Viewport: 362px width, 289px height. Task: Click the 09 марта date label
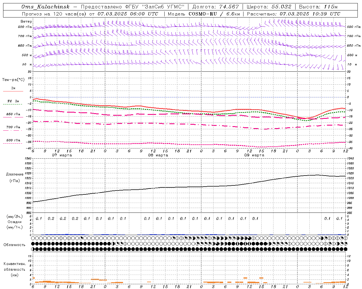[x=254, y=155]
